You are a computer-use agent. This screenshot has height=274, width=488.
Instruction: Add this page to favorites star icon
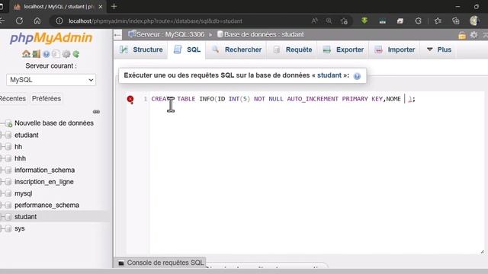point(344,21)
